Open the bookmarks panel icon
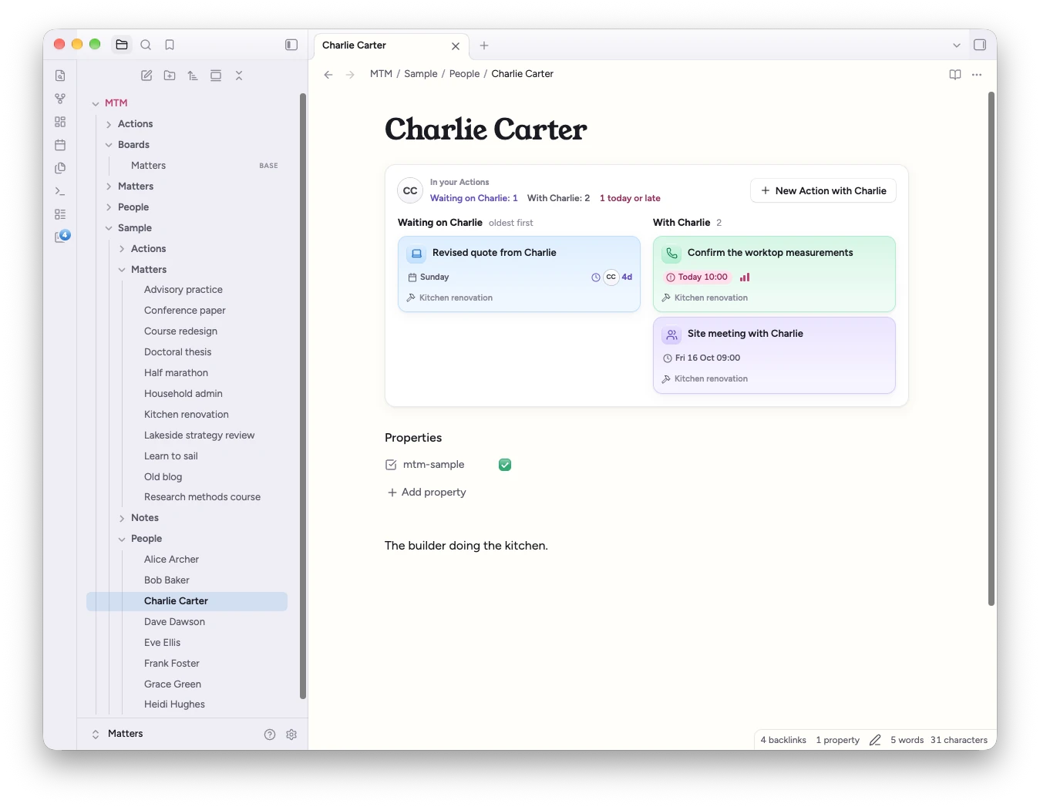 click(170, 45)
